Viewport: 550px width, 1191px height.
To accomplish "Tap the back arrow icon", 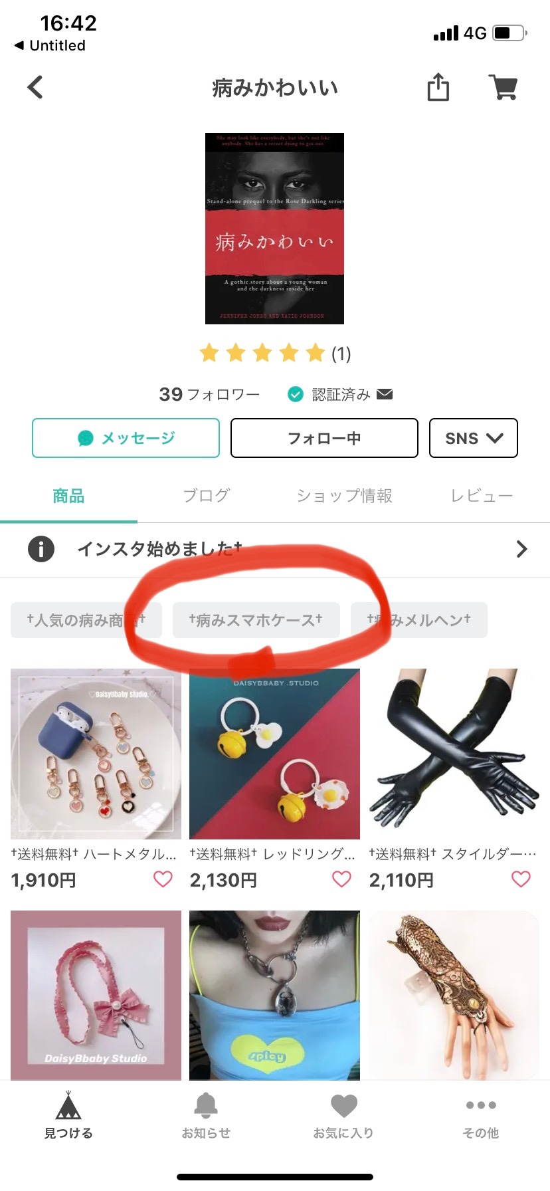I will [x=35, y=87].
